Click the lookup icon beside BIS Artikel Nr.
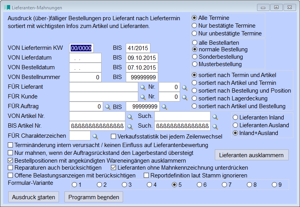Viewport: 300px width, 207px height. point(130,126)
